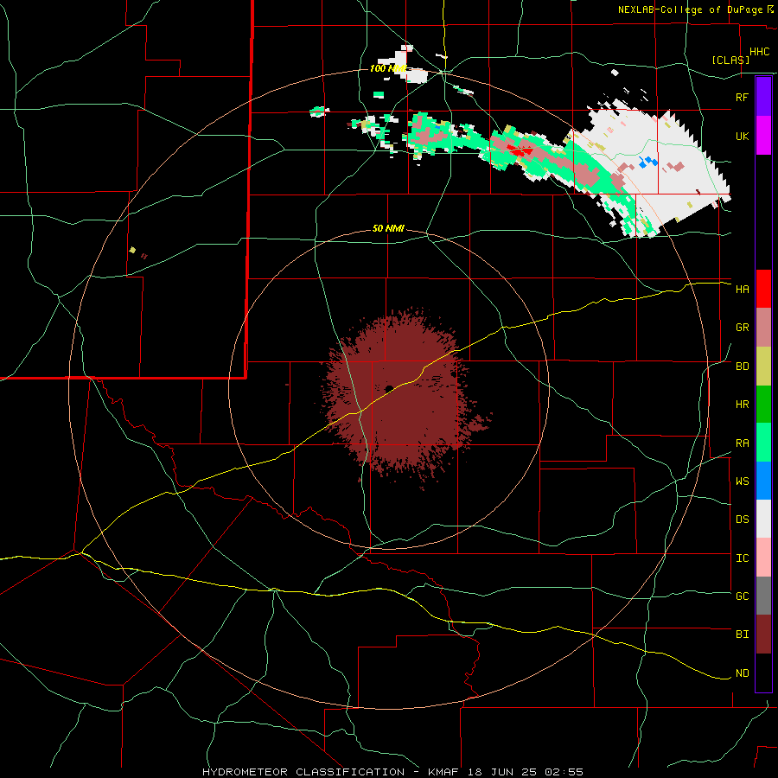The width and height of the screenshot is (778, 778).
Task: Click the HA red legend color swatch
Action: (x=763, y=289)
